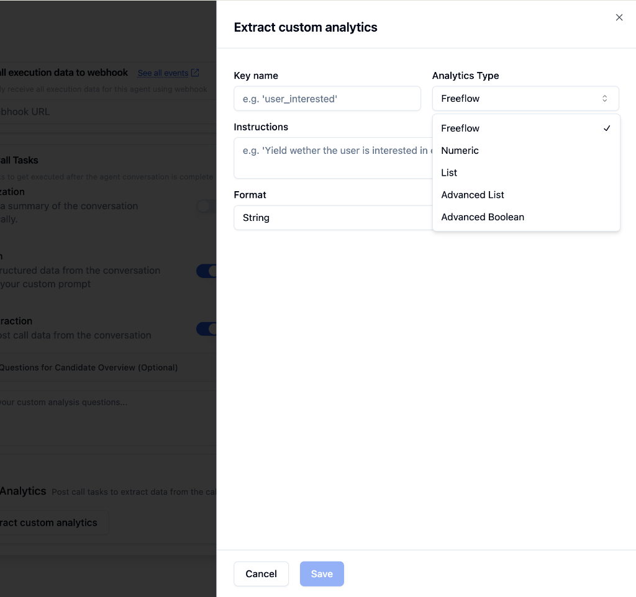Click the external link icon beside See all events
The height and width of the screenshot is (597, 636).
(x=196, y=73)
